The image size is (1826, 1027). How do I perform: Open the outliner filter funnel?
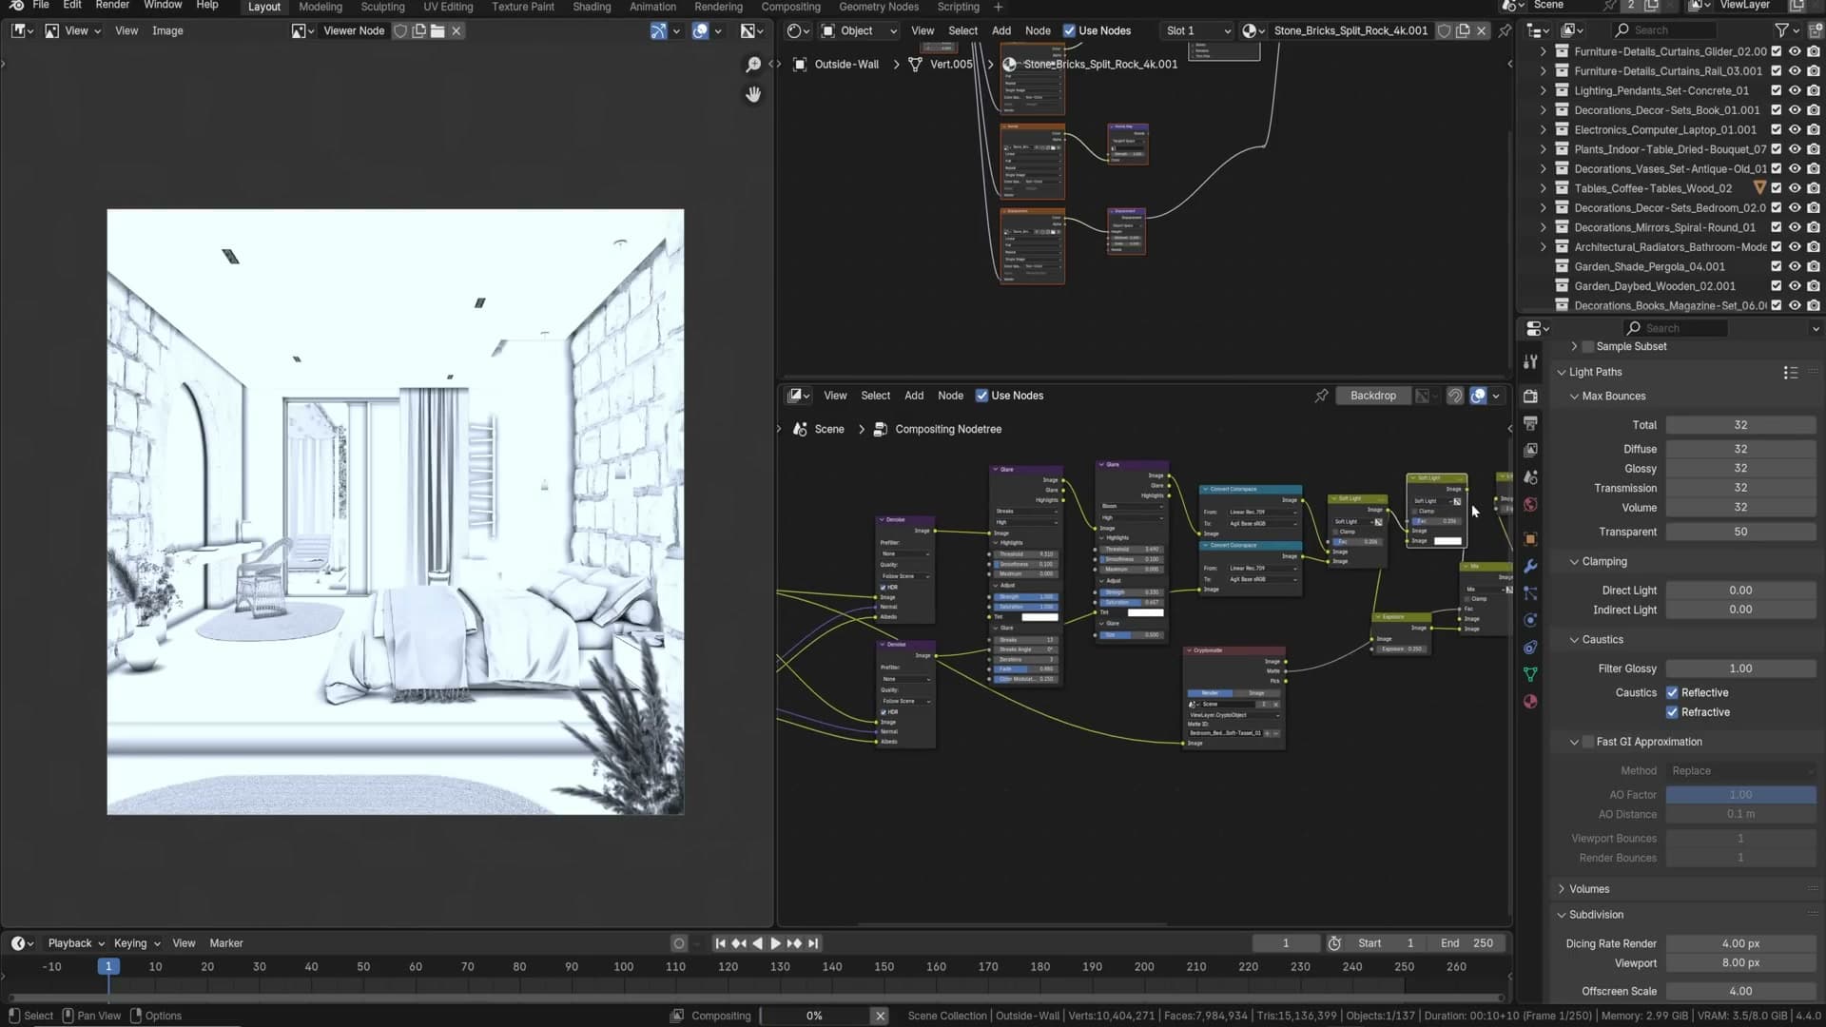(1782, 30)
